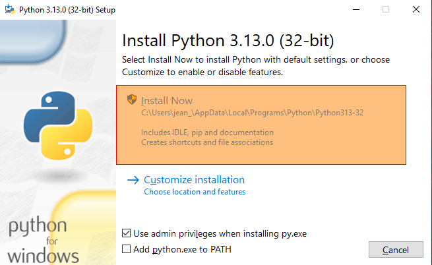Click the 'Install Python 3.13.0 (32-bit)' heading
The width and height of the screenshot is (432, 265).
(228, 40)
